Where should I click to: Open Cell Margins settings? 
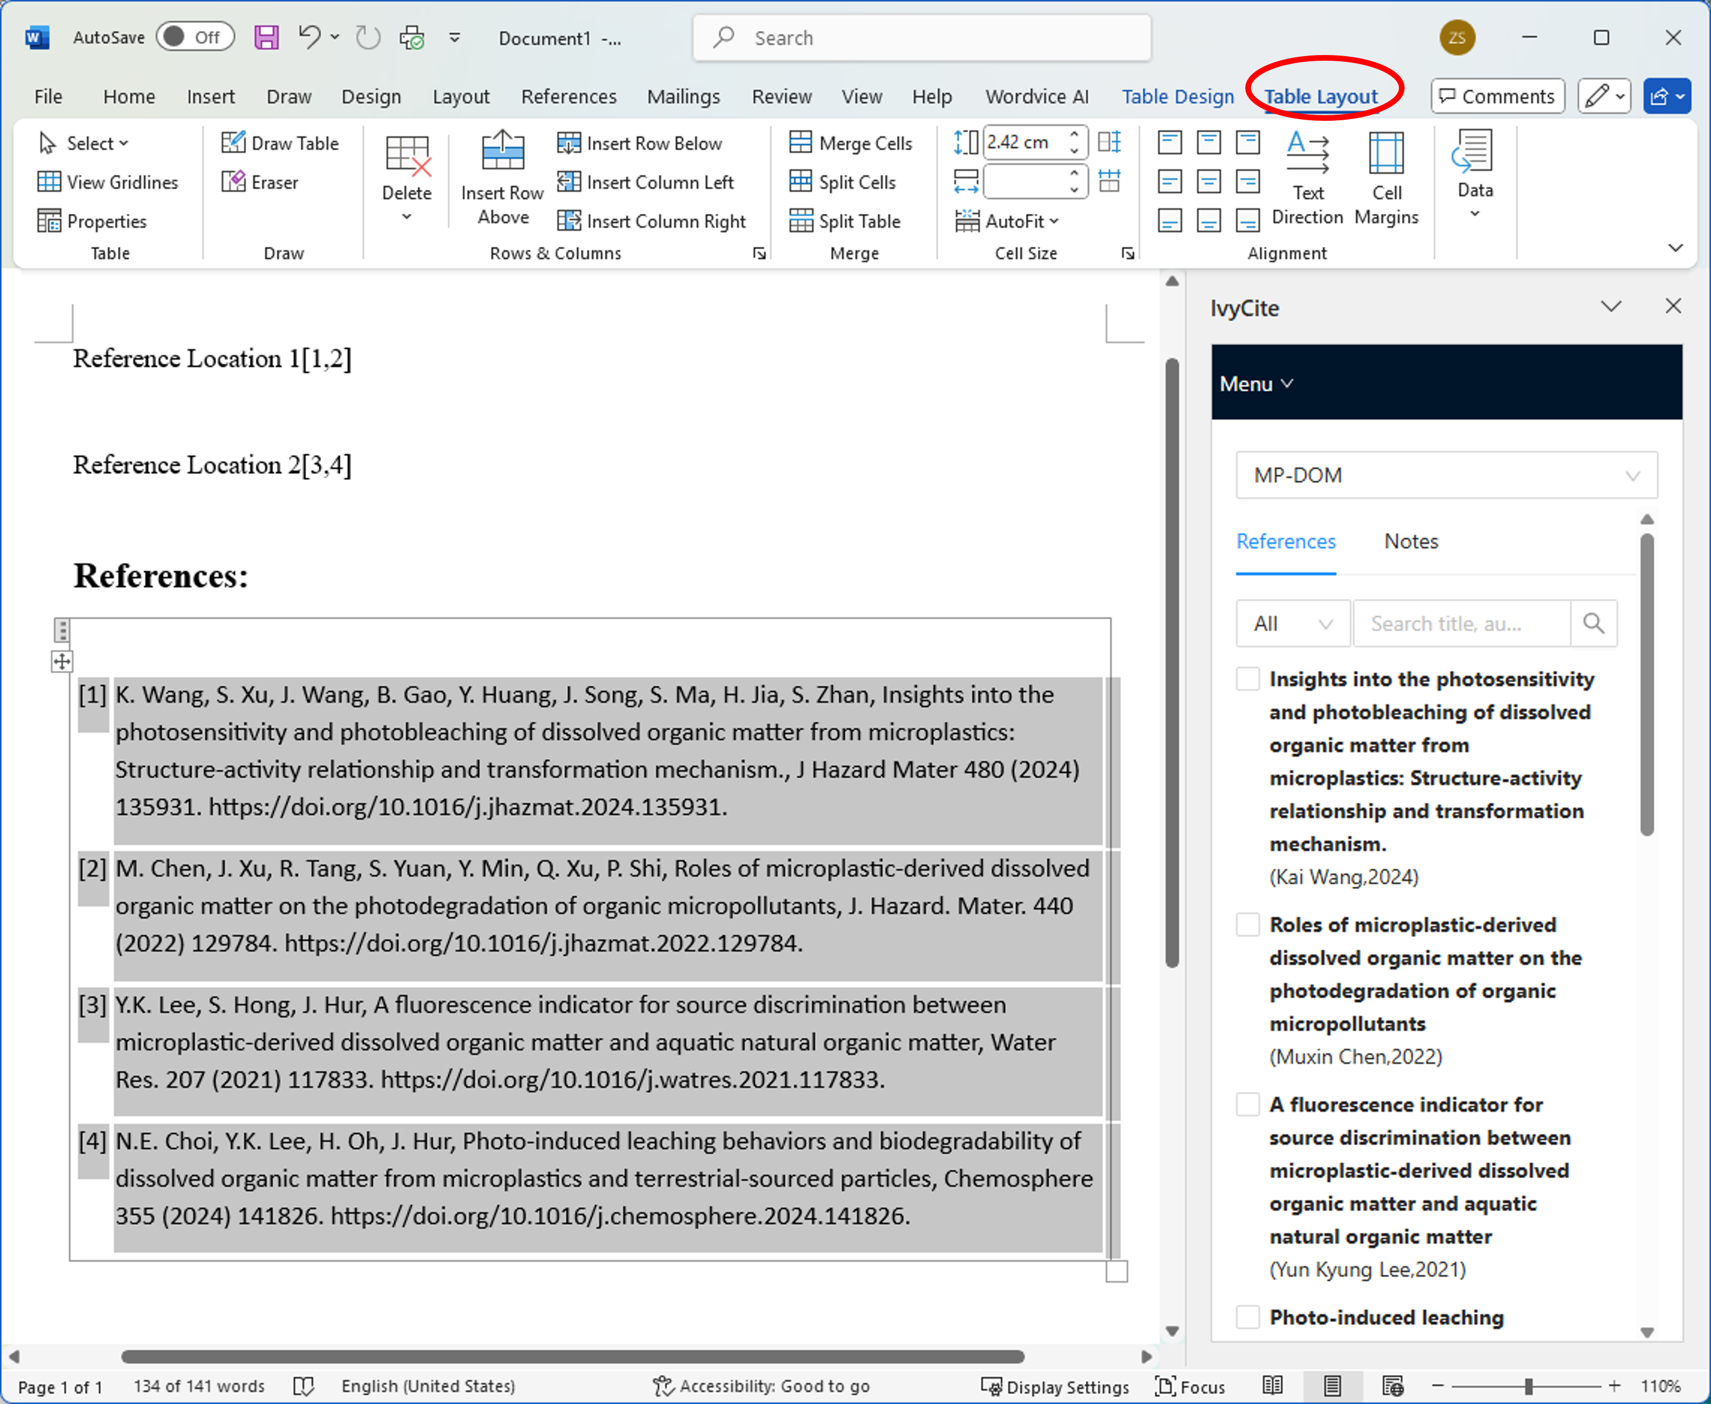click(x=1386, y=179)
